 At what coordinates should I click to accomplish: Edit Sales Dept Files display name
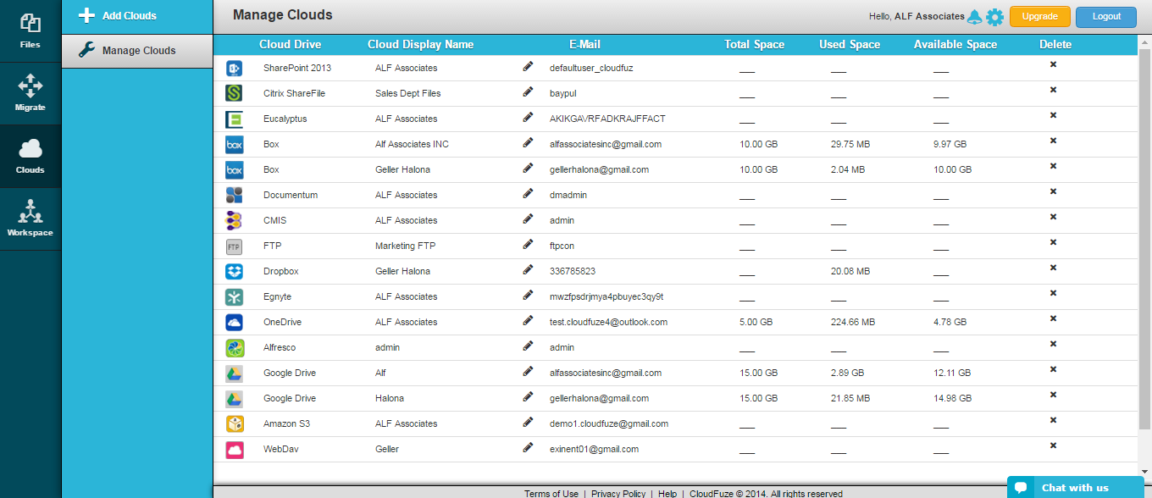(x=529, y=91)
